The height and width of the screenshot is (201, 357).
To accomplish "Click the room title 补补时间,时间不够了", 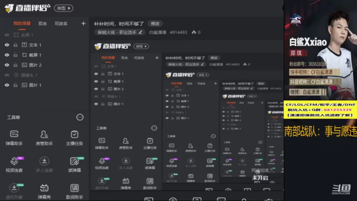I will pos(119,24).
